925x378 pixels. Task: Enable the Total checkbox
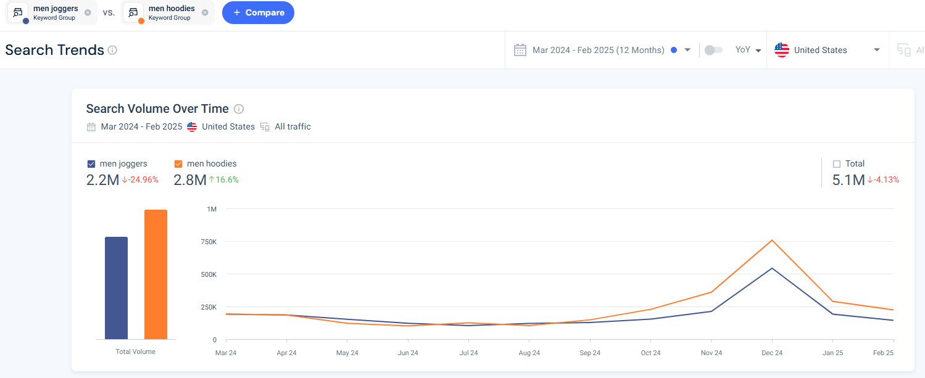click(837, 164)
